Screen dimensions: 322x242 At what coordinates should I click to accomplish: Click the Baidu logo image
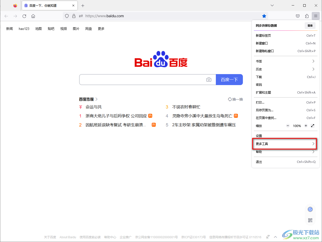pos(161,59)
